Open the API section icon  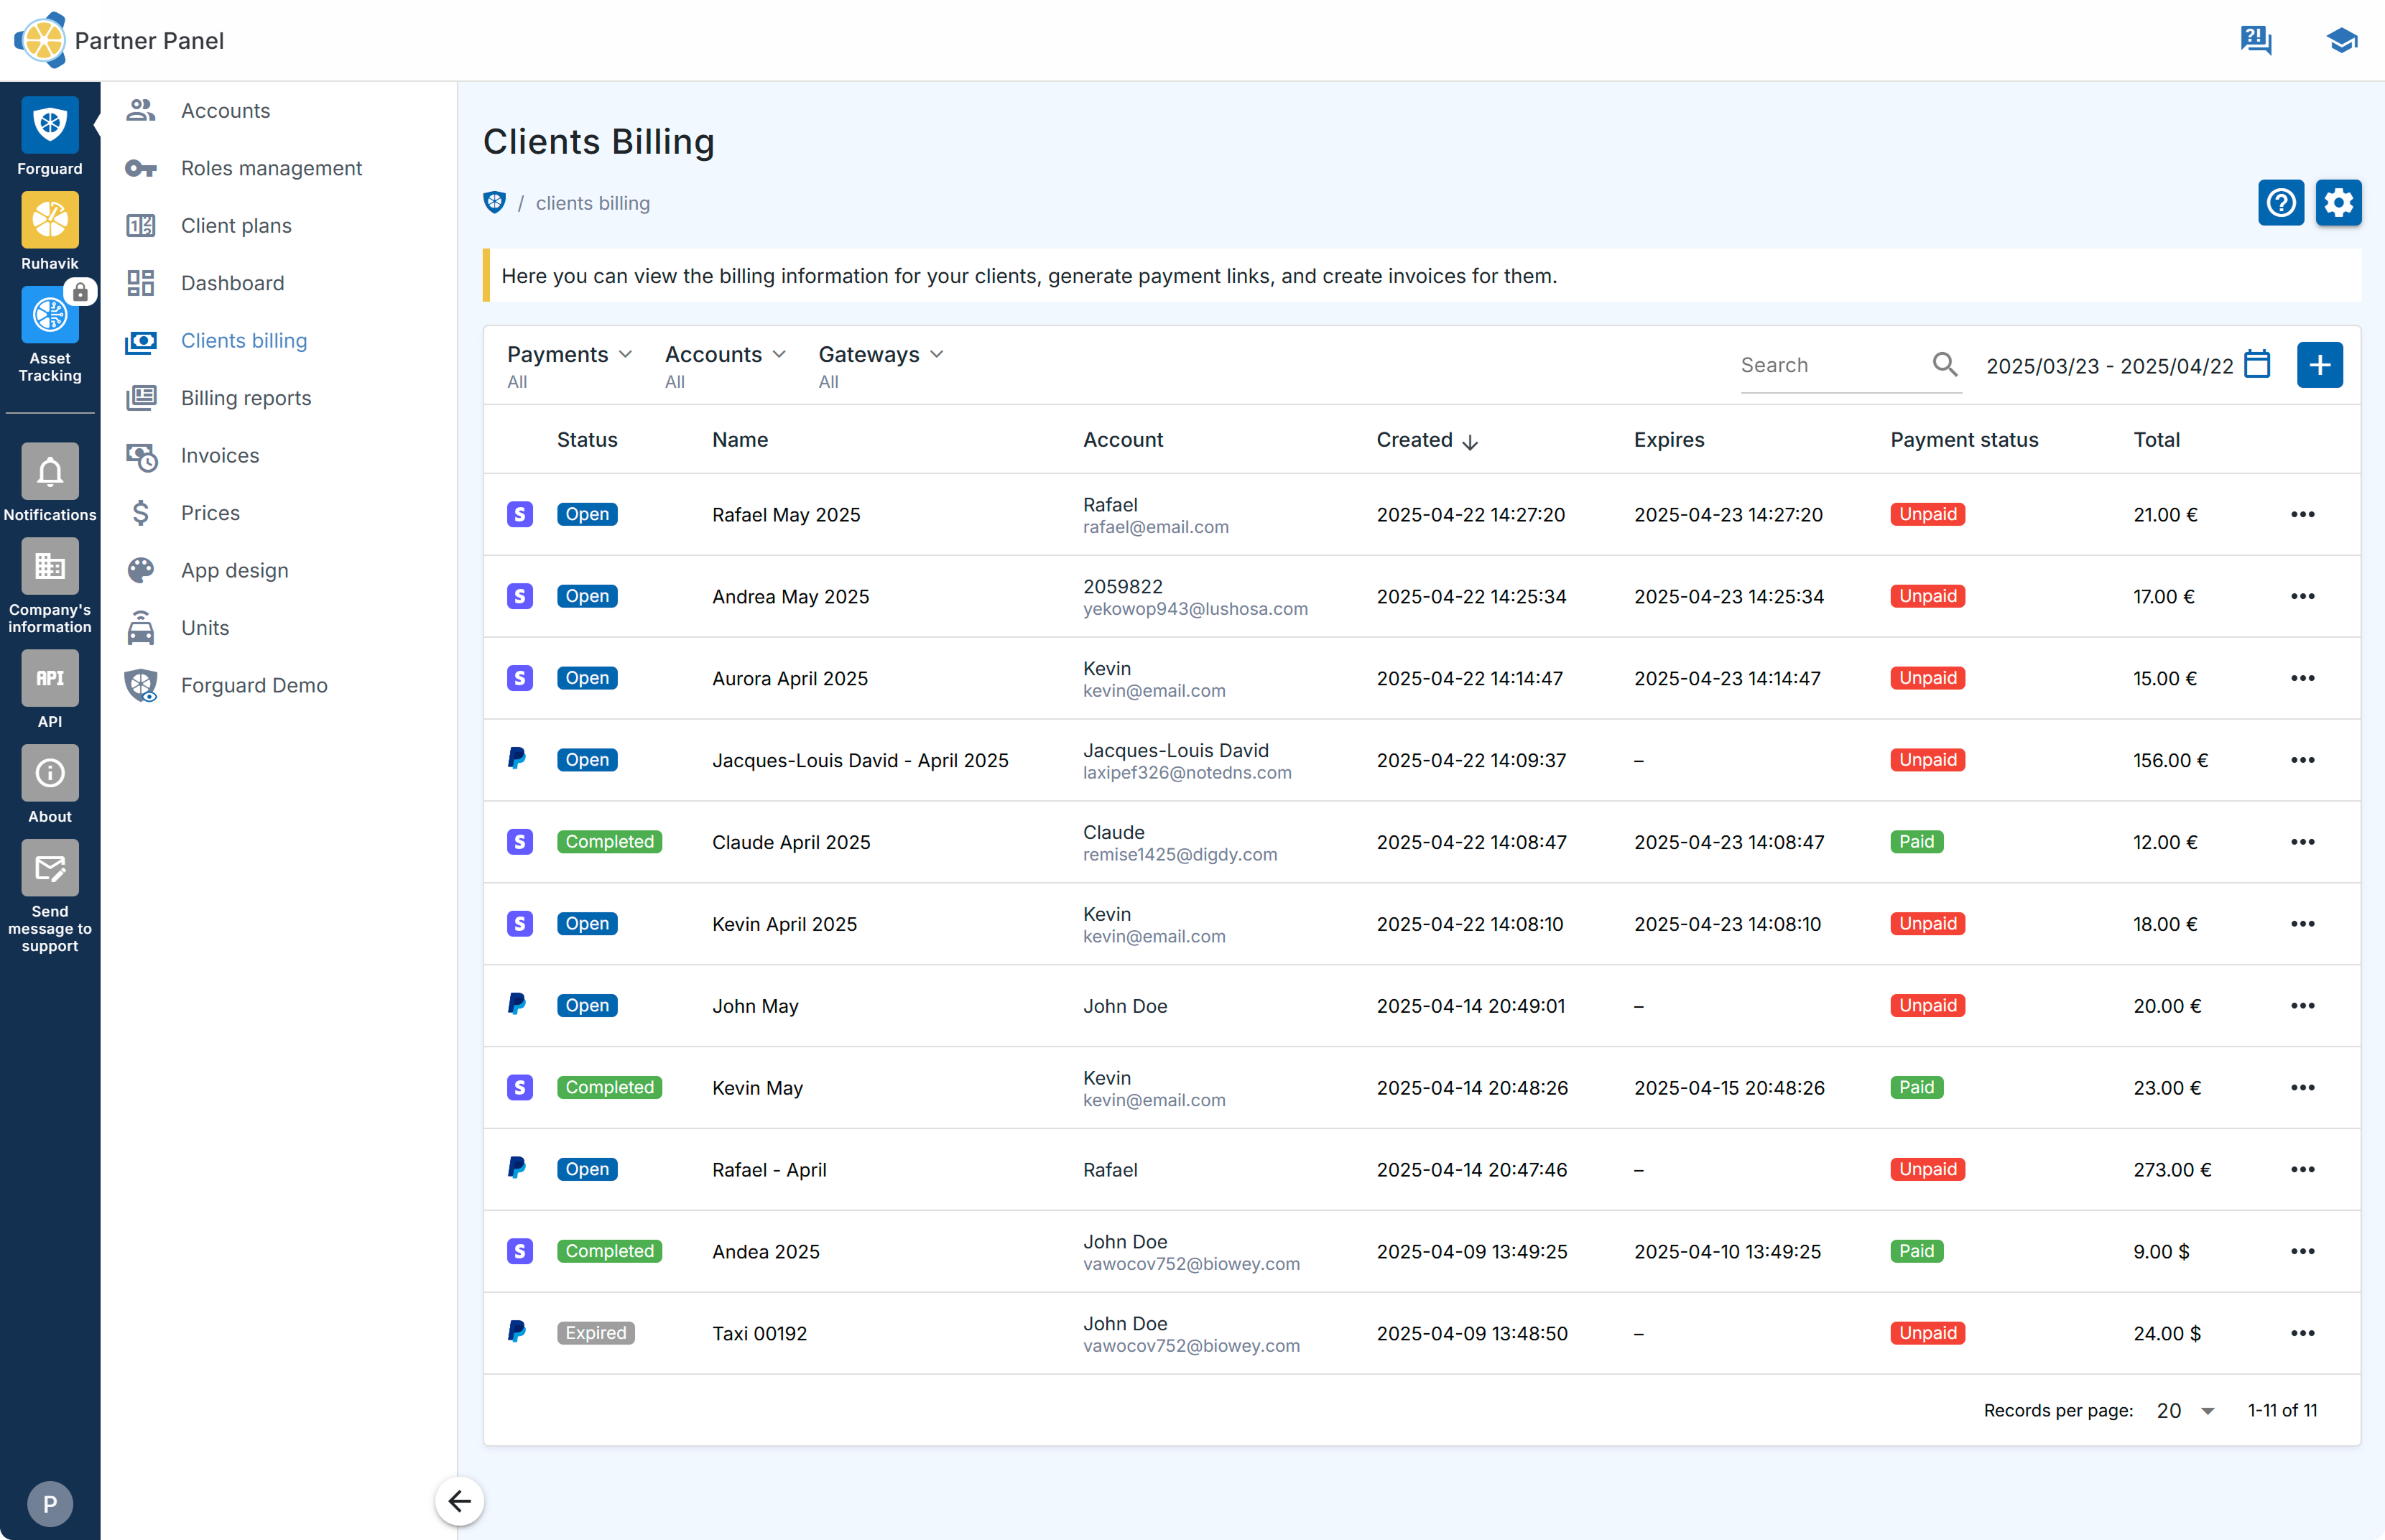tap(49, 679)
